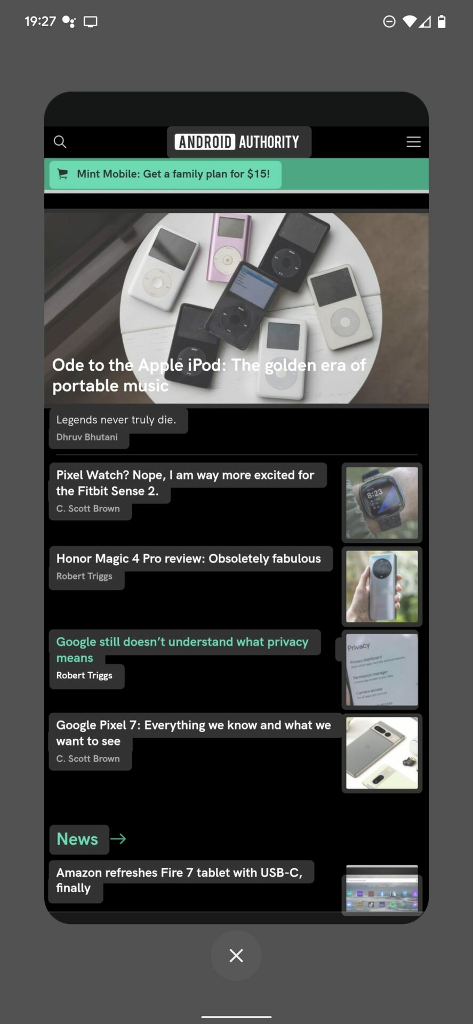Tap the Pixel 7 phone thumbnail
473x1024 pixels.
pos(382,753)
